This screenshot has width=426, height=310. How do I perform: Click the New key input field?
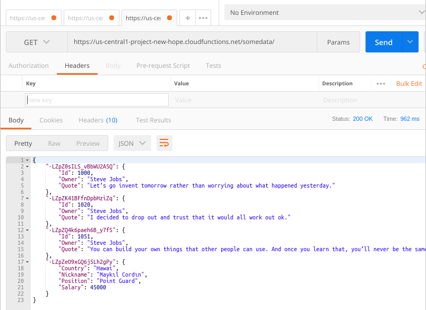[97, 100]
